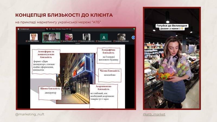Click the drag handle bar under participant strip
This screenshot has width=217, height=122.
(78, 44)
